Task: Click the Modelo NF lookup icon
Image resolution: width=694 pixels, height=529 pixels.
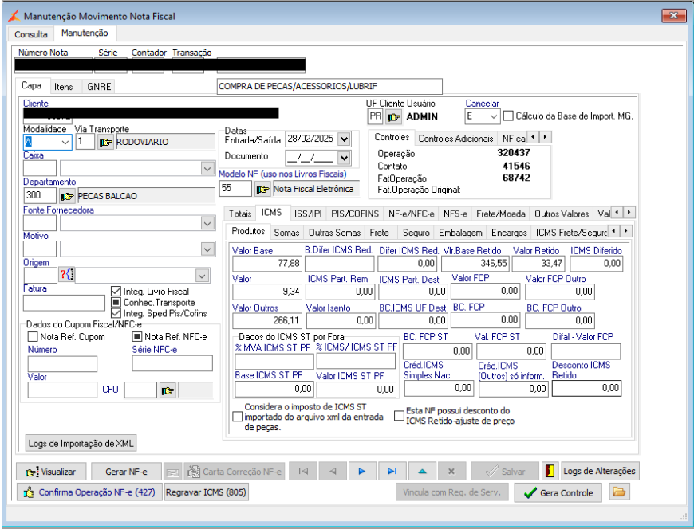Action: click(262, 189)
